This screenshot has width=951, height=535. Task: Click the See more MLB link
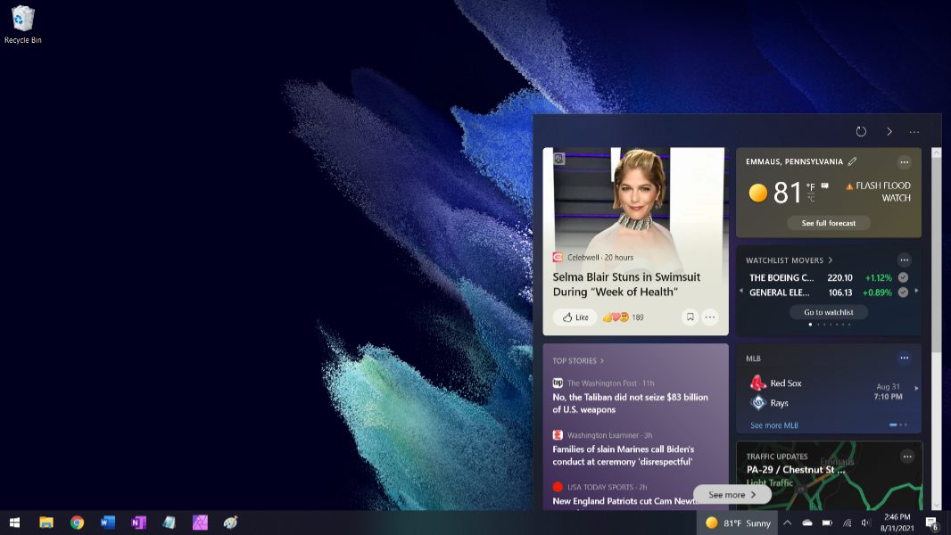[x=773, y=425]
